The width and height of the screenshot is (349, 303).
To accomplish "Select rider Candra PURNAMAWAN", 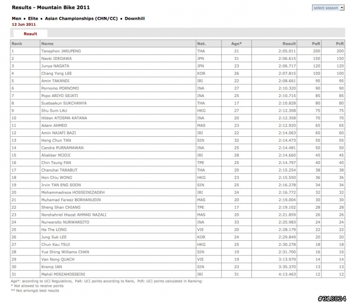I will (x=62, y=148).
